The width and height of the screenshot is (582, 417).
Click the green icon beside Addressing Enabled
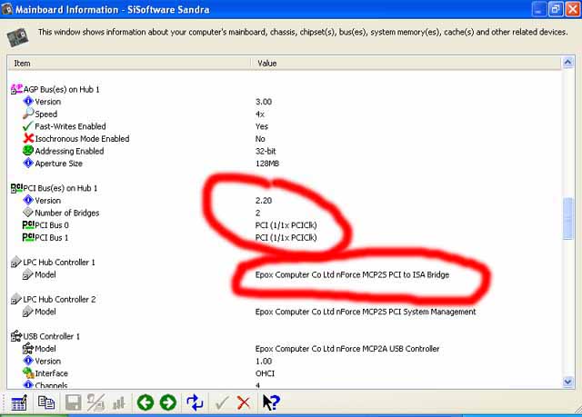click(28, 151)
